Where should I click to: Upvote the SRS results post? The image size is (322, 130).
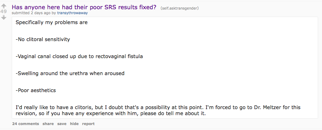click(x=4, y=6)
